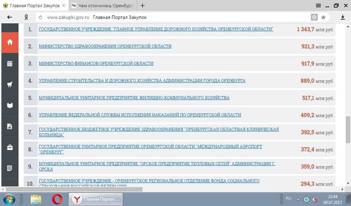The image size is (351, 206).
Task: Bookmark page with the star icon
Action: 324,17
